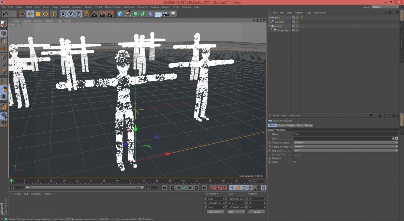Open the MoGraph array generator icon
The width and height of the screenshot is (404, 221).
click(x=143, y=14)
